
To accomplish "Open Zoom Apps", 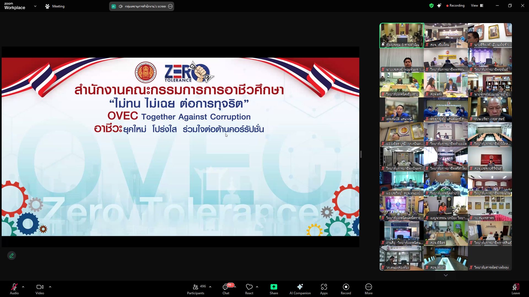I will coord(324,289).
